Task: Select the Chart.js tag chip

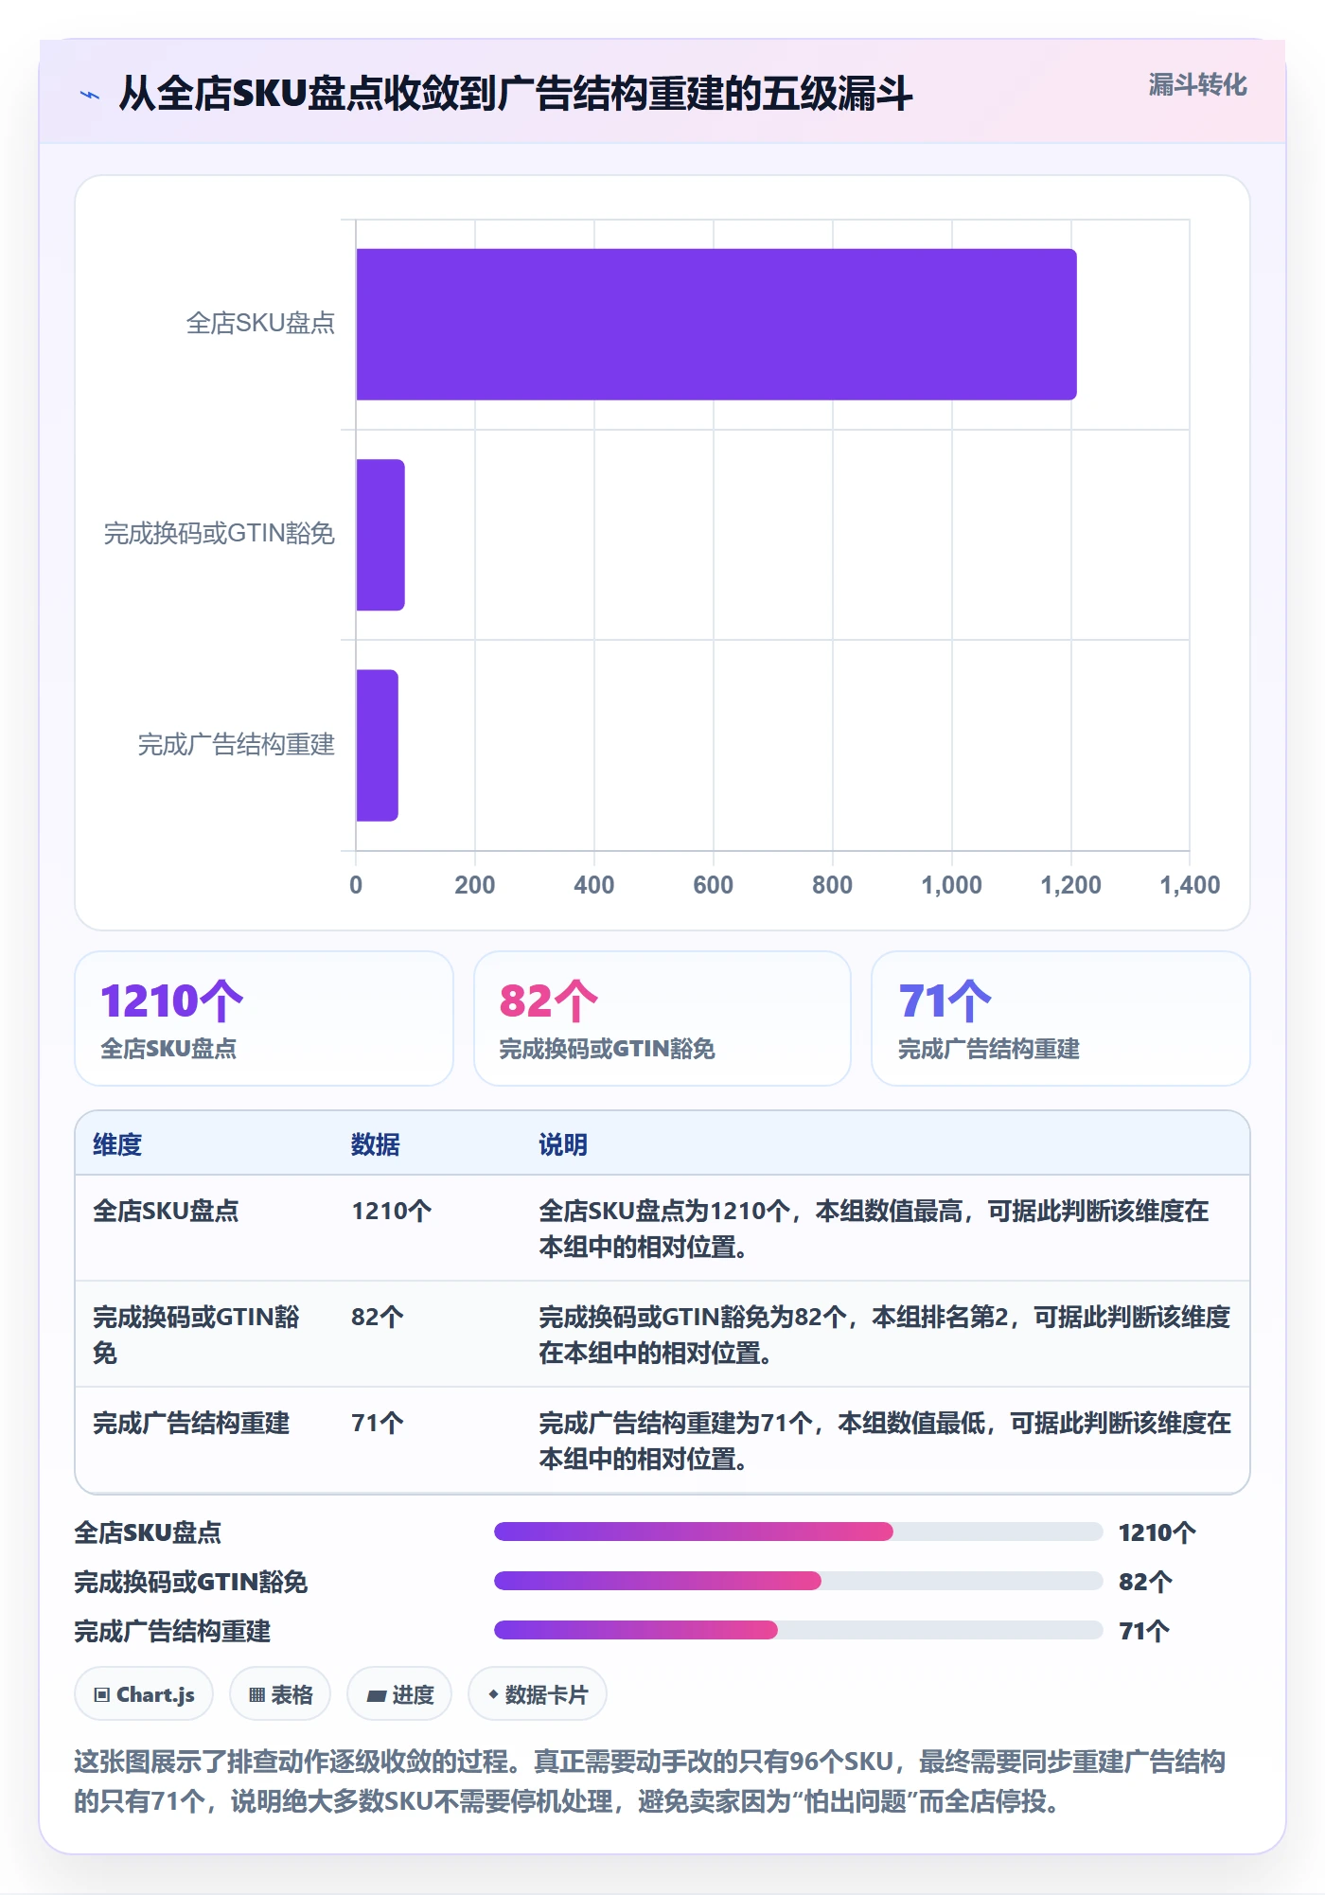Action: 144,1694
